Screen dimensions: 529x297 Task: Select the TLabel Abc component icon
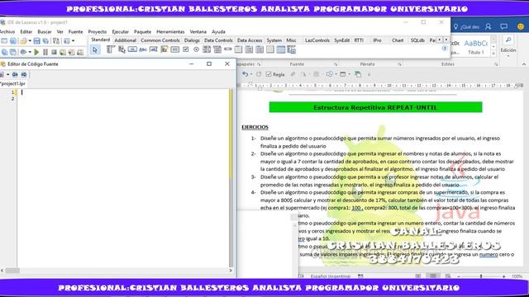tap(143, 49)
